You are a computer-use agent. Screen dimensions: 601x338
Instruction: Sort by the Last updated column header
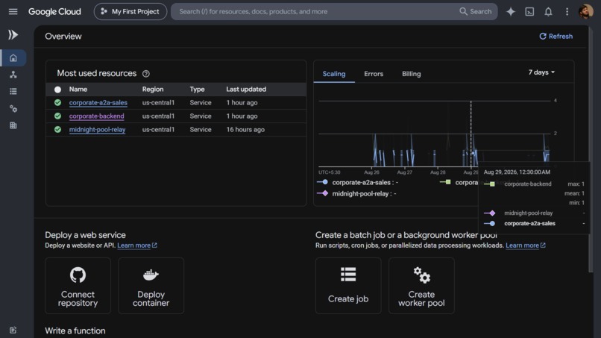pyautogui.click(x=246, y=89)
